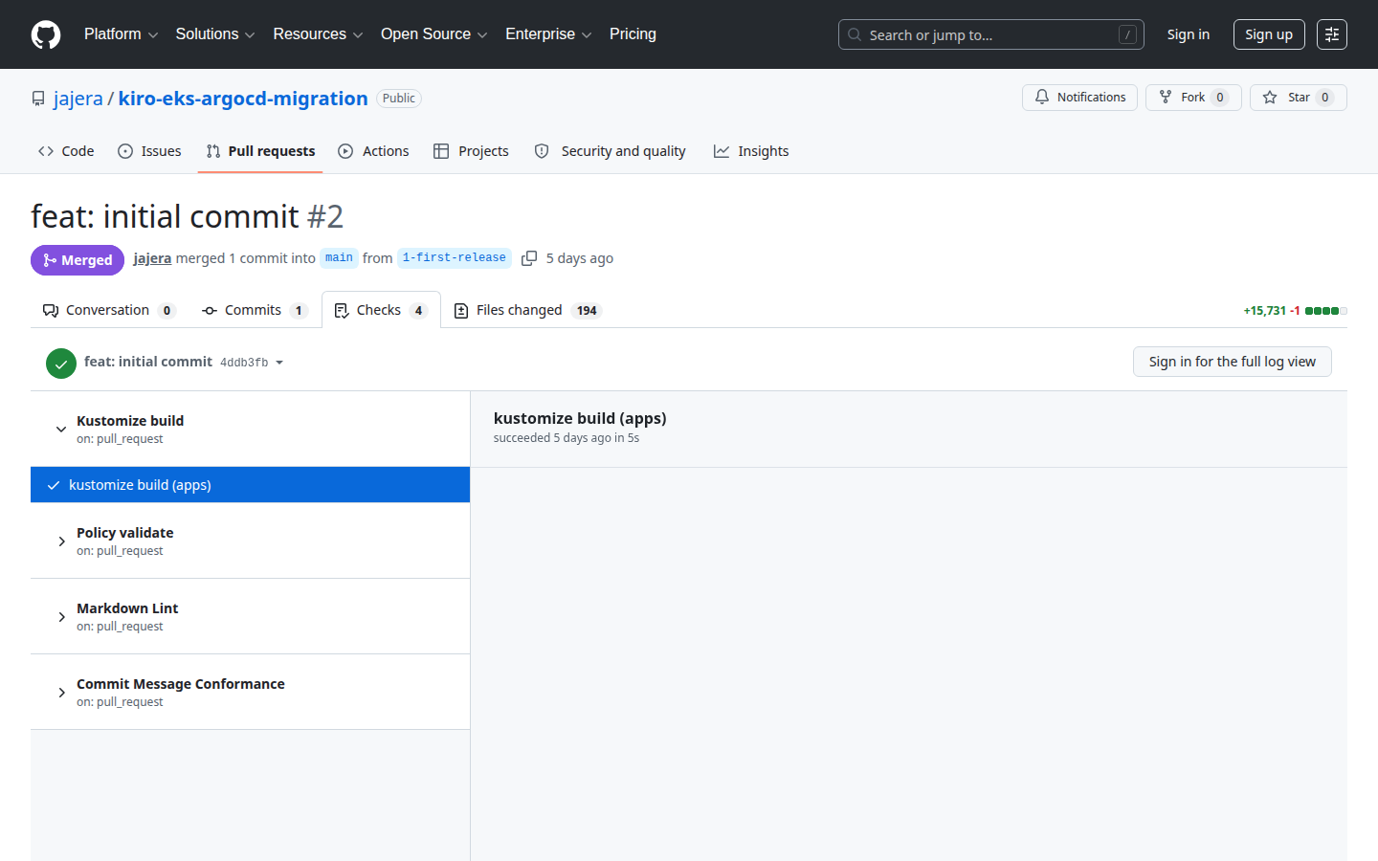
Task: Click the green success check icon
Action: click(61, 363)
